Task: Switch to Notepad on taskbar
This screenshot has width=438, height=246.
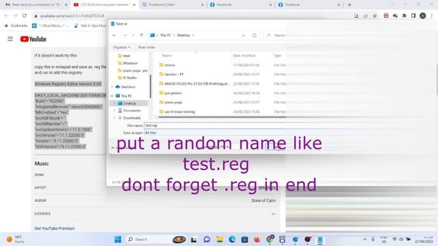Action: [320, 240]
